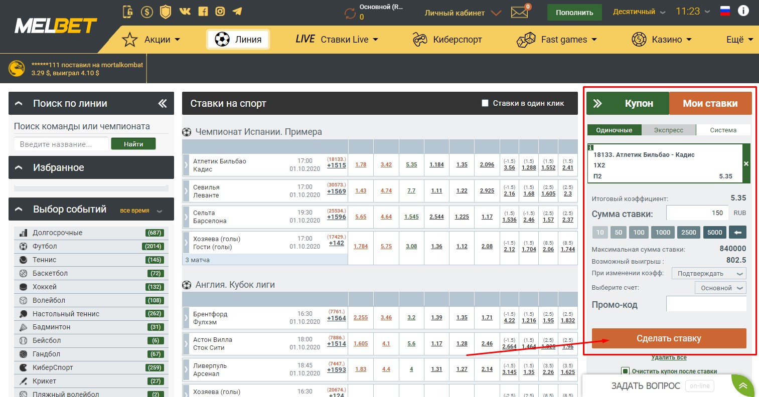Click the Найти search button

(x=133, y=144)
